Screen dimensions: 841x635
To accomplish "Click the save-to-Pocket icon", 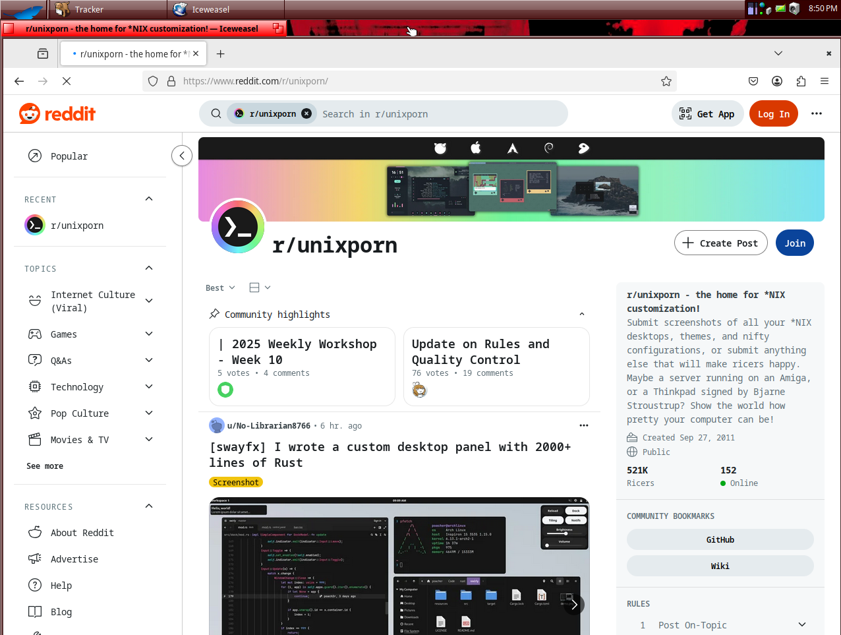I will (753, 80).
